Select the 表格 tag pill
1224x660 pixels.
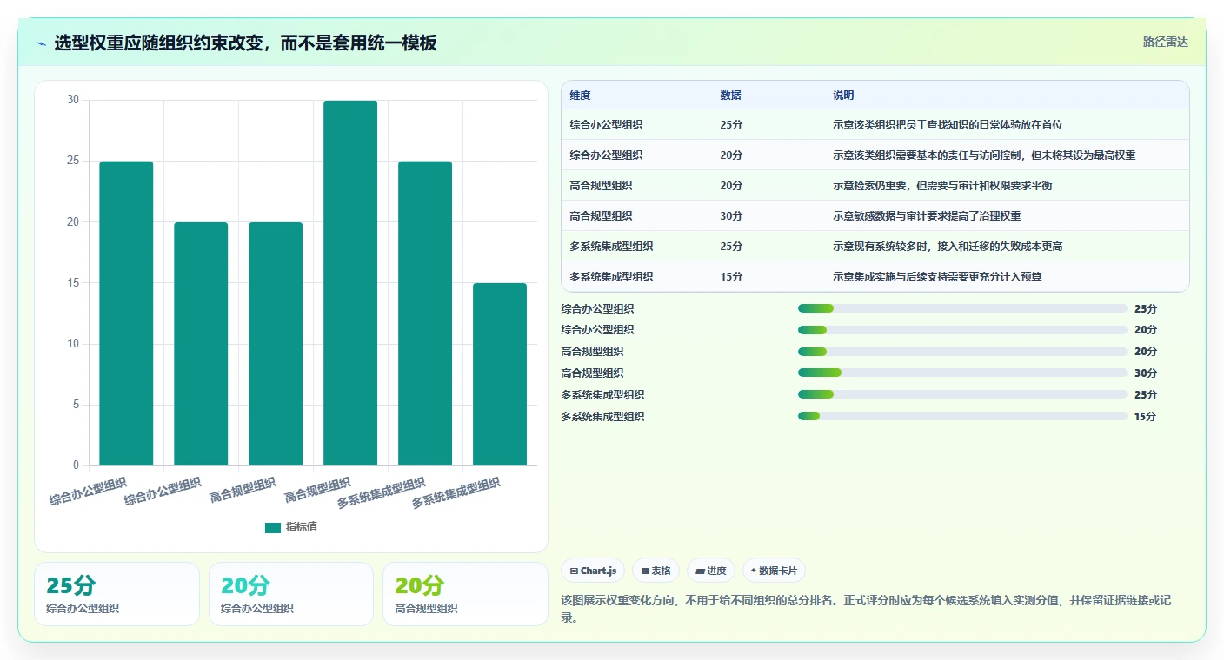pyautogui.click(x=655, y=571)
